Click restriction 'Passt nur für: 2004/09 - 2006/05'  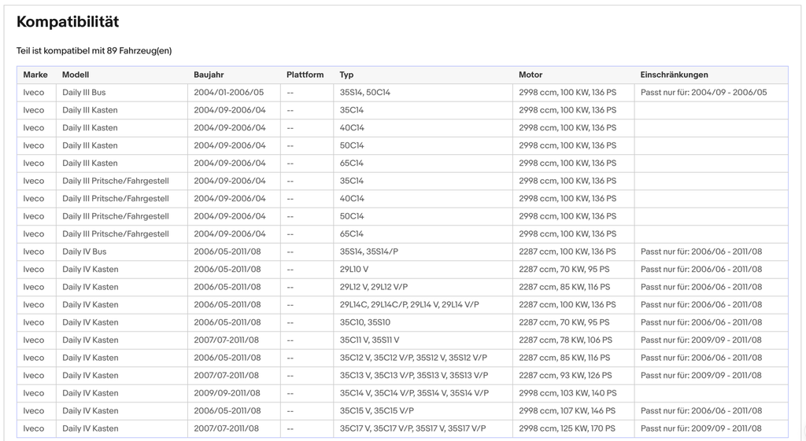703,93
